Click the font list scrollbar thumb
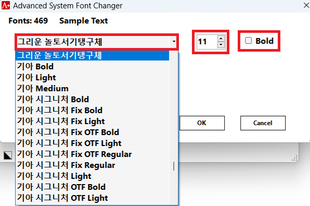The width and height of the screenshot is (310, 206). click(x=174, y=166)
